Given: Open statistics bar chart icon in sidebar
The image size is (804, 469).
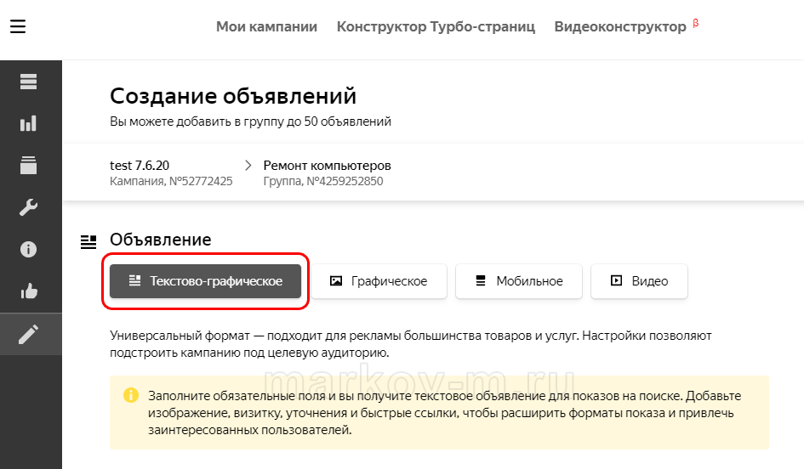Looking at the screenshot, I should pyautogui.click(x=29, y=123).
